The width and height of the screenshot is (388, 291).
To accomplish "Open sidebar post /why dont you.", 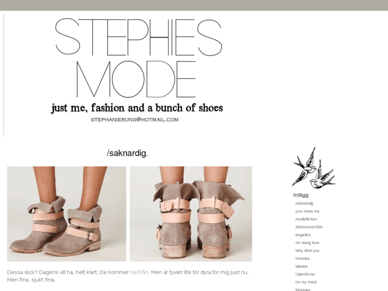I will pos(307,250).
